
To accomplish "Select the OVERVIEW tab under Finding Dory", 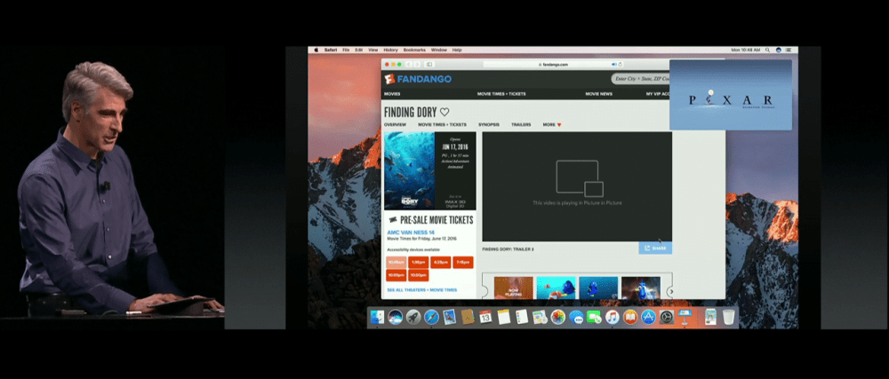I will (396, 124).
